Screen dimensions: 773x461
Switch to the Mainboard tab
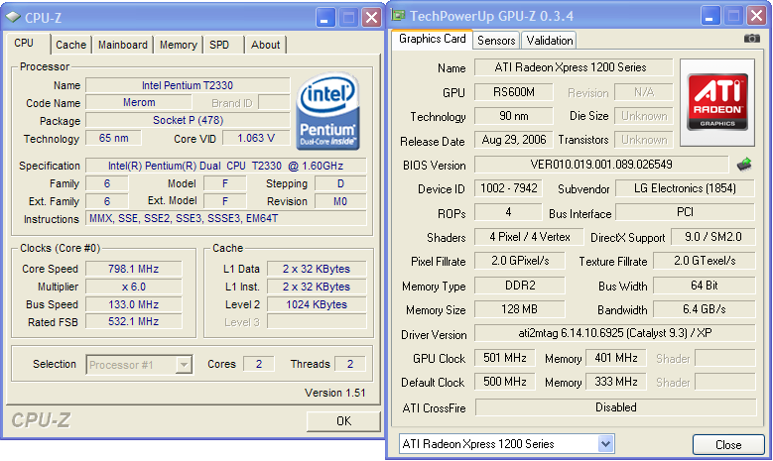click(123, 45)
